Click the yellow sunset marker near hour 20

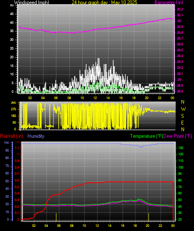(x=149, y=217)
